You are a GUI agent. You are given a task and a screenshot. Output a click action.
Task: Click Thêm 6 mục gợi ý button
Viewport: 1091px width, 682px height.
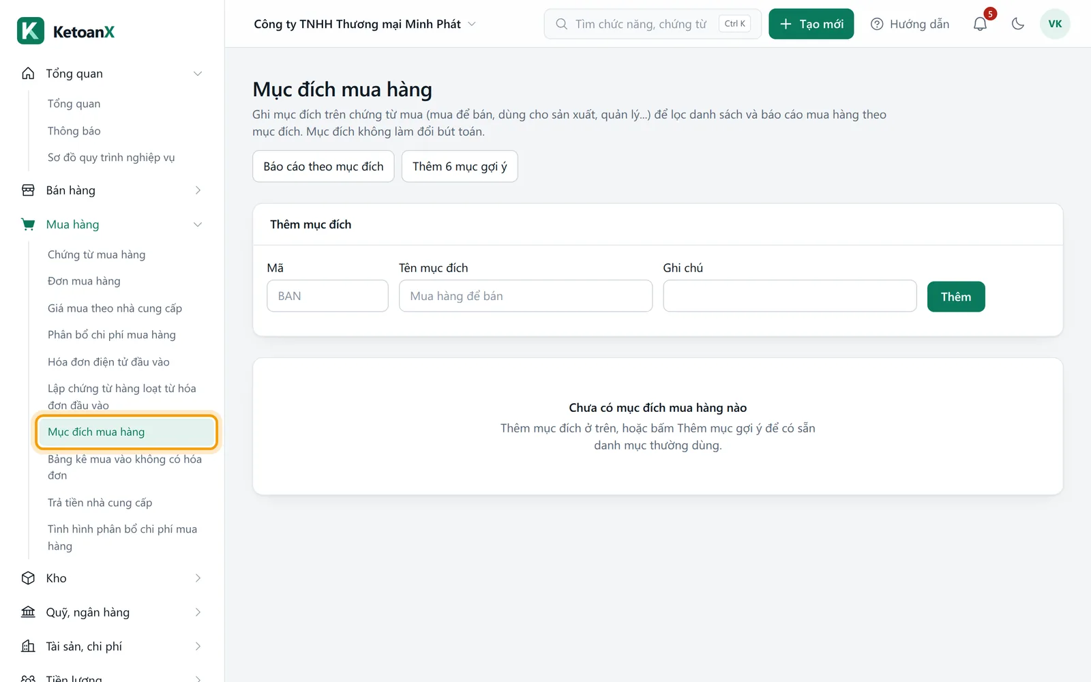(460, 166)
